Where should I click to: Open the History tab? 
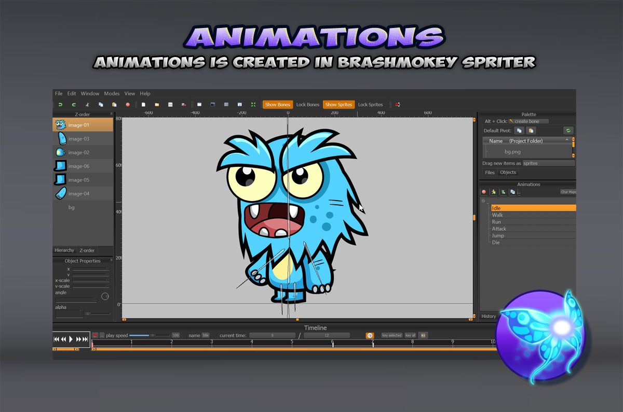tap(489, 316)
